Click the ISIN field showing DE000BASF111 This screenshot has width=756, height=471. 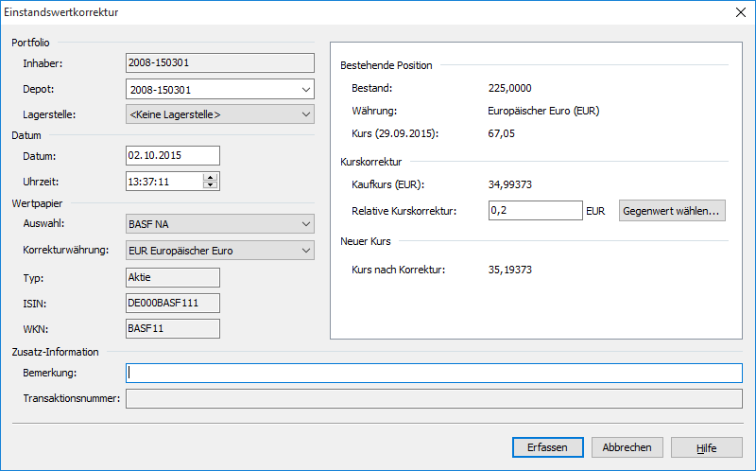tap(172, 303)
